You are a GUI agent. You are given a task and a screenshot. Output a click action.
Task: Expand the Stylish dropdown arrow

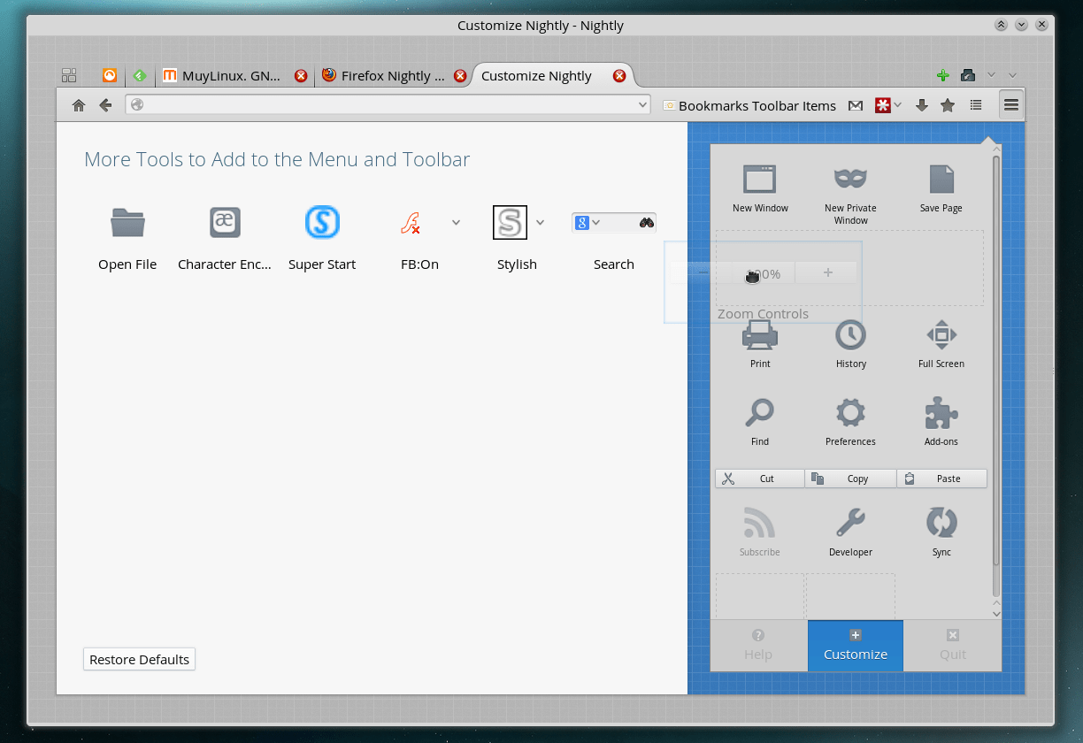click(540, 222)
